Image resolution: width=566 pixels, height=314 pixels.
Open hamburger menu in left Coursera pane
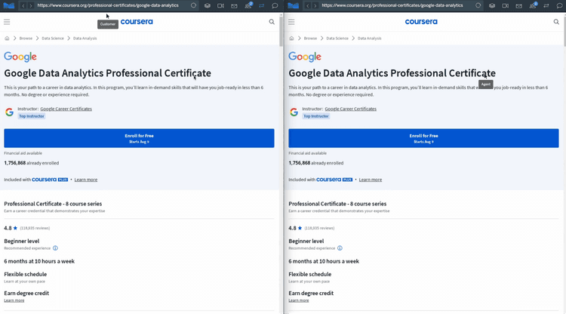pyautogui.click(x=7, y=22)
